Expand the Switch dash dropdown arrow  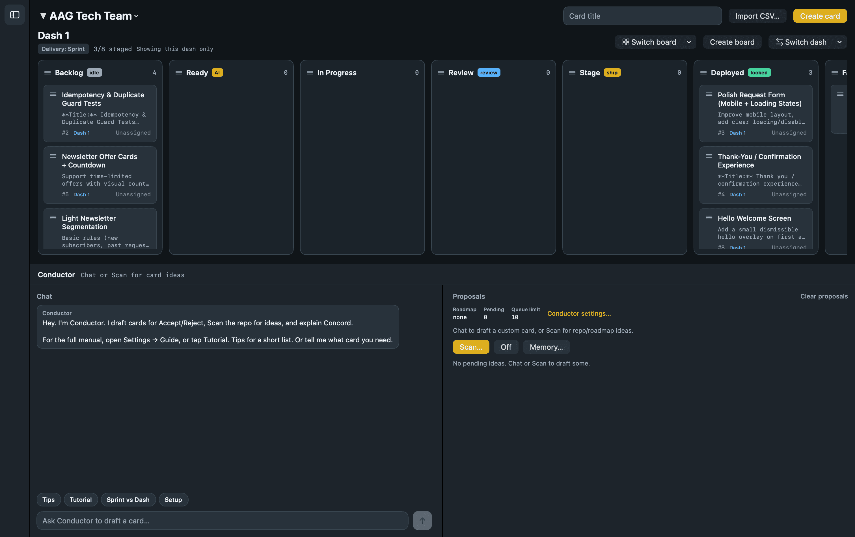point(839,42)
